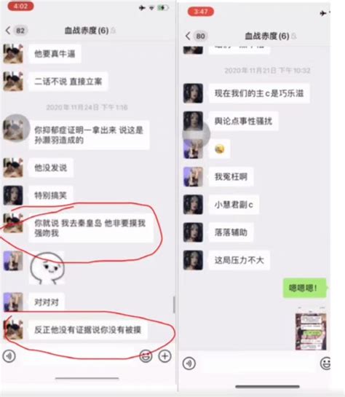The width and height of the screenshot is (345, 397).
Task: Tap voice input icon in right chat
Action: 189,363
